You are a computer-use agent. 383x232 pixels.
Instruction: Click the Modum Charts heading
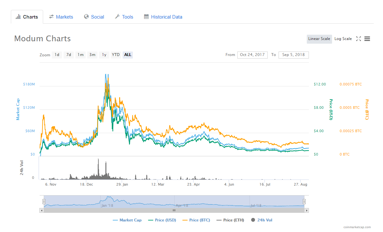point(42,39)
